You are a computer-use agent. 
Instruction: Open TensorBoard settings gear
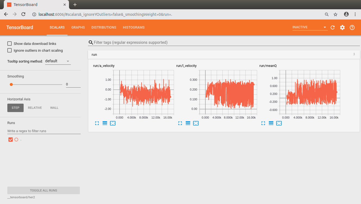pyautogui.click(x=342, y=27)
